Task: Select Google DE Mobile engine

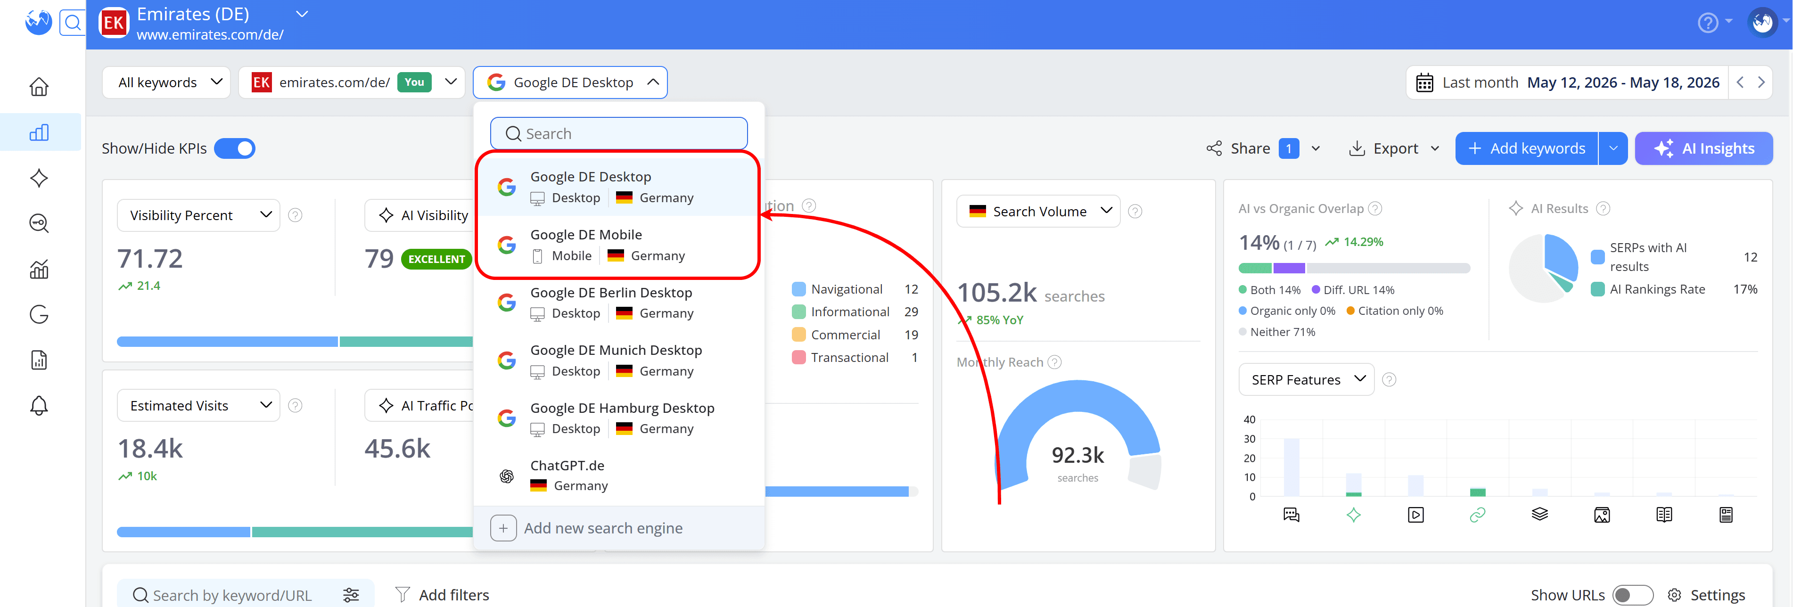Action: [618, 245]
